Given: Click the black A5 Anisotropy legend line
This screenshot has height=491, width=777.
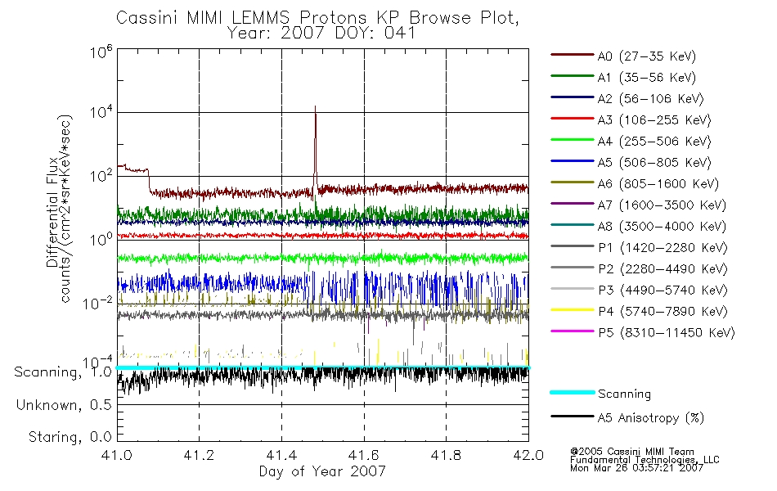Looking at the screenshot, I should point(572,417).
